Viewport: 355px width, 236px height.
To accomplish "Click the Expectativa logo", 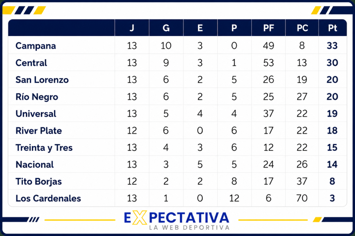I will pos(176,220).
